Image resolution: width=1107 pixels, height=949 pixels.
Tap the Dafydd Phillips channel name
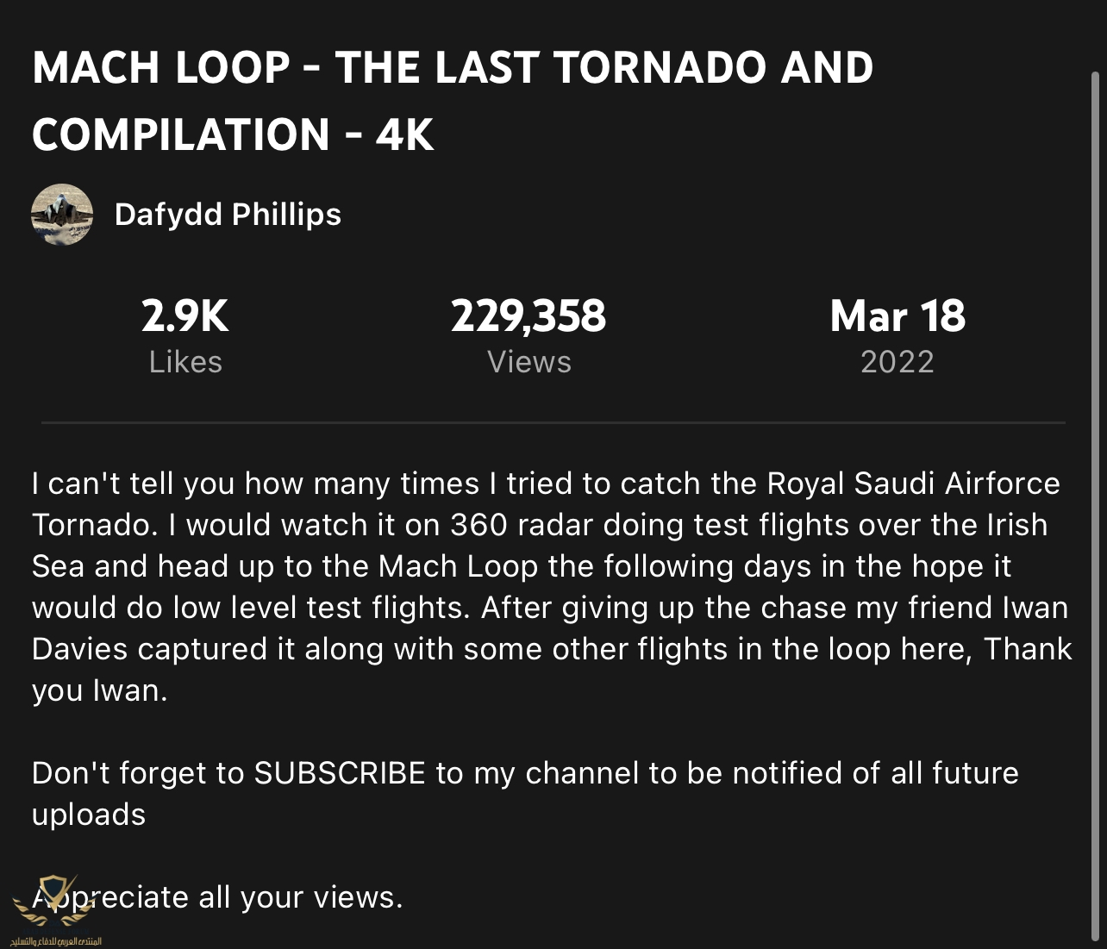(x=228, y=214)
